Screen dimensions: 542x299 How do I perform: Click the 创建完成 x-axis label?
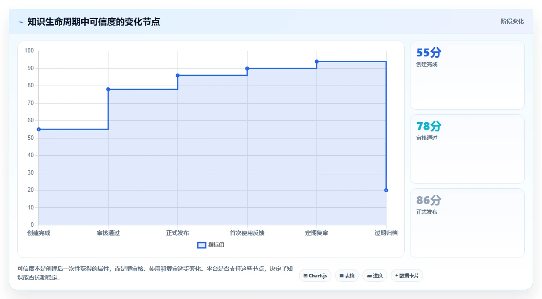pyautogui.click(x=39, y=233)
